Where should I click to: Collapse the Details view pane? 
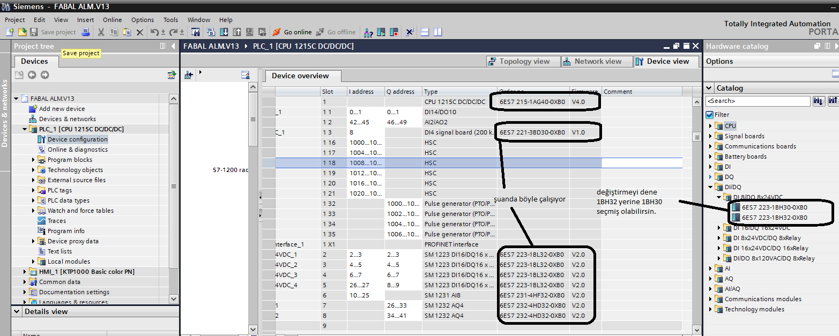[17, 311]
